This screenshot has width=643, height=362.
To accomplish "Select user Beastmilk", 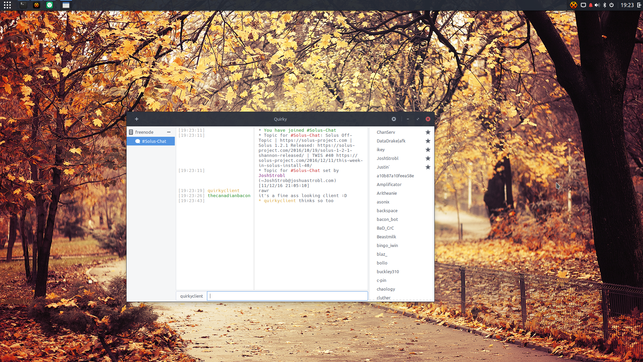I will click(401, 237).
